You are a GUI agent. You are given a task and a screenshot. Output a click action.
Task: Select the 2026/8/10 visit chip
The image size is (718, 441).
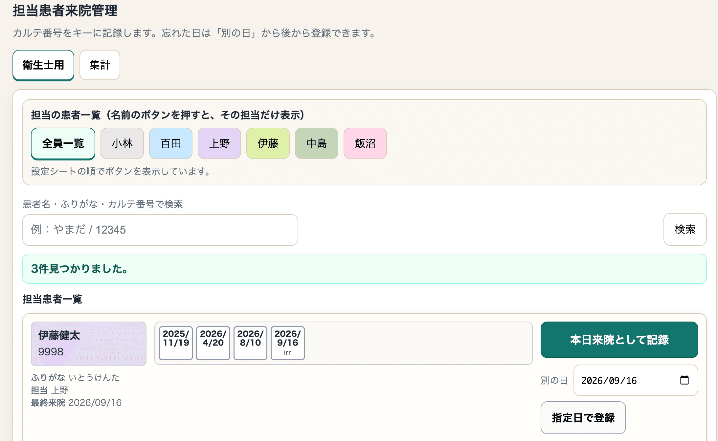pos(250,343)
